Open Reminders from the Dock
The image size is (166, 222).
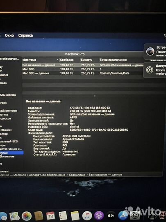pos(63,216)
